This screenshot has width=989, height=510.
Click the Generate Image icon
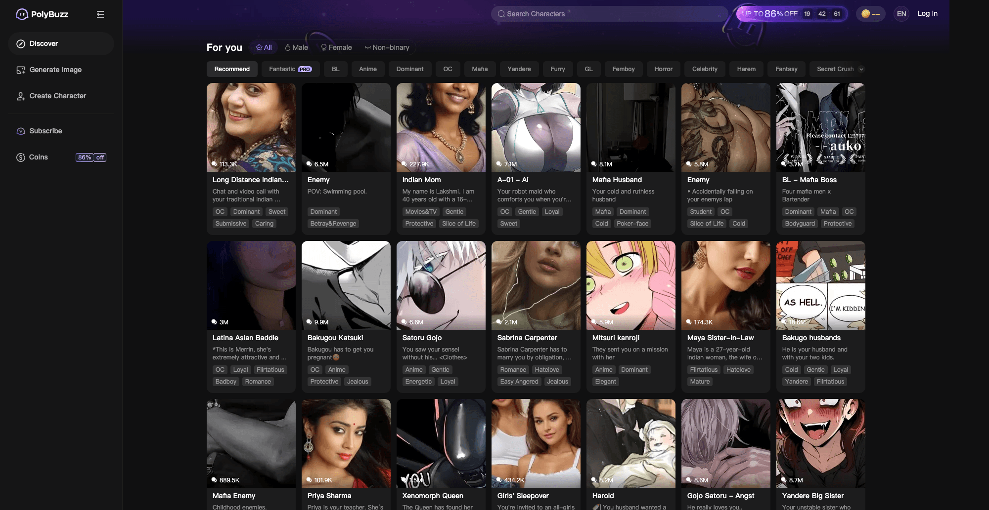pos(21,70)
